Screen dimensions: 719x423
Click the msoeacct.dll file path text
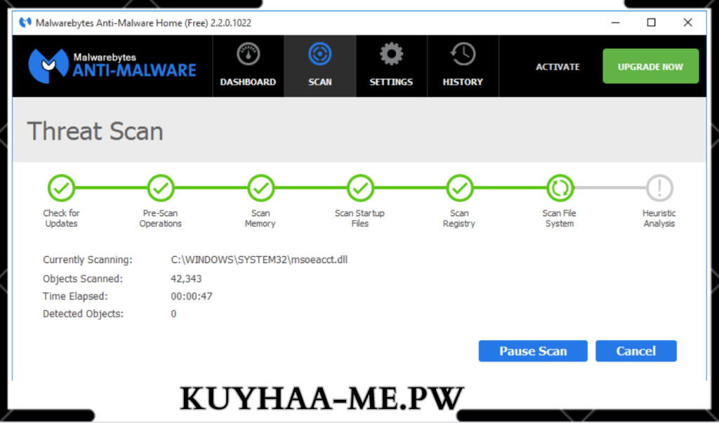click(259, 260)
